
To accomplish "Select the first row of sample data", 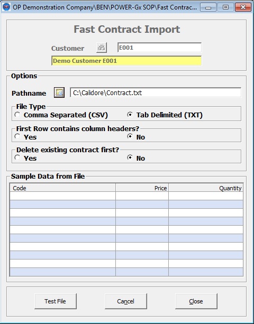I will pyautogui.click(x=126, y=196).
